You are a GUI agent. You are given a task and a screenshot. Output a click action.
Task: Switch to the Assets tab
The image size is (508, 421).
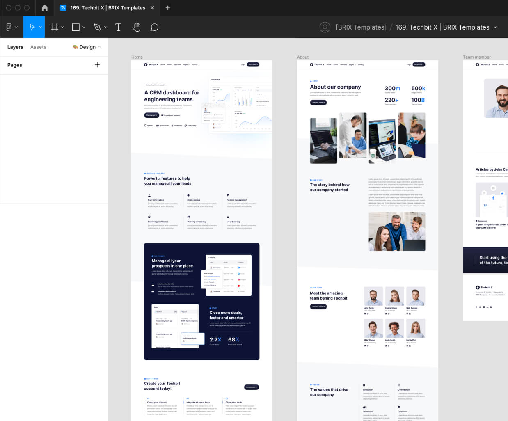[x=38, y=47]
